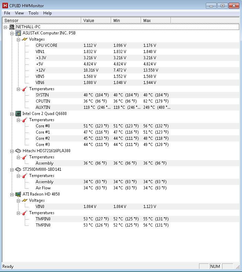Click the Hitachi hard drive icon
Screen dimensions: 242x272
(x=18, y=151)
